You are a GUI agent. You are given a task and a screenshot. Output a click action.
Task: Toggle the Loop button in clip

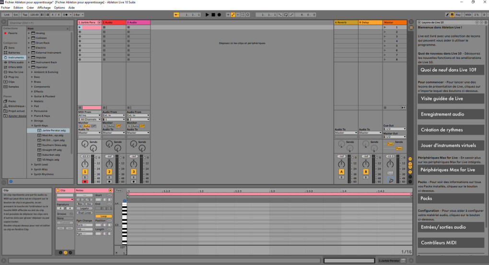click(x=104, y=216)
